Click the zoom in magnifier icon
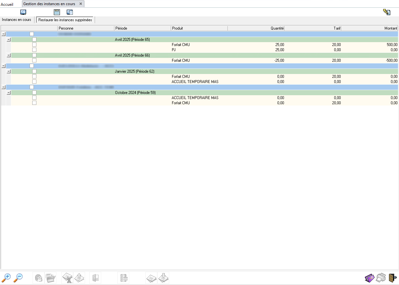 pyautogui.click(x=6, y=278)
